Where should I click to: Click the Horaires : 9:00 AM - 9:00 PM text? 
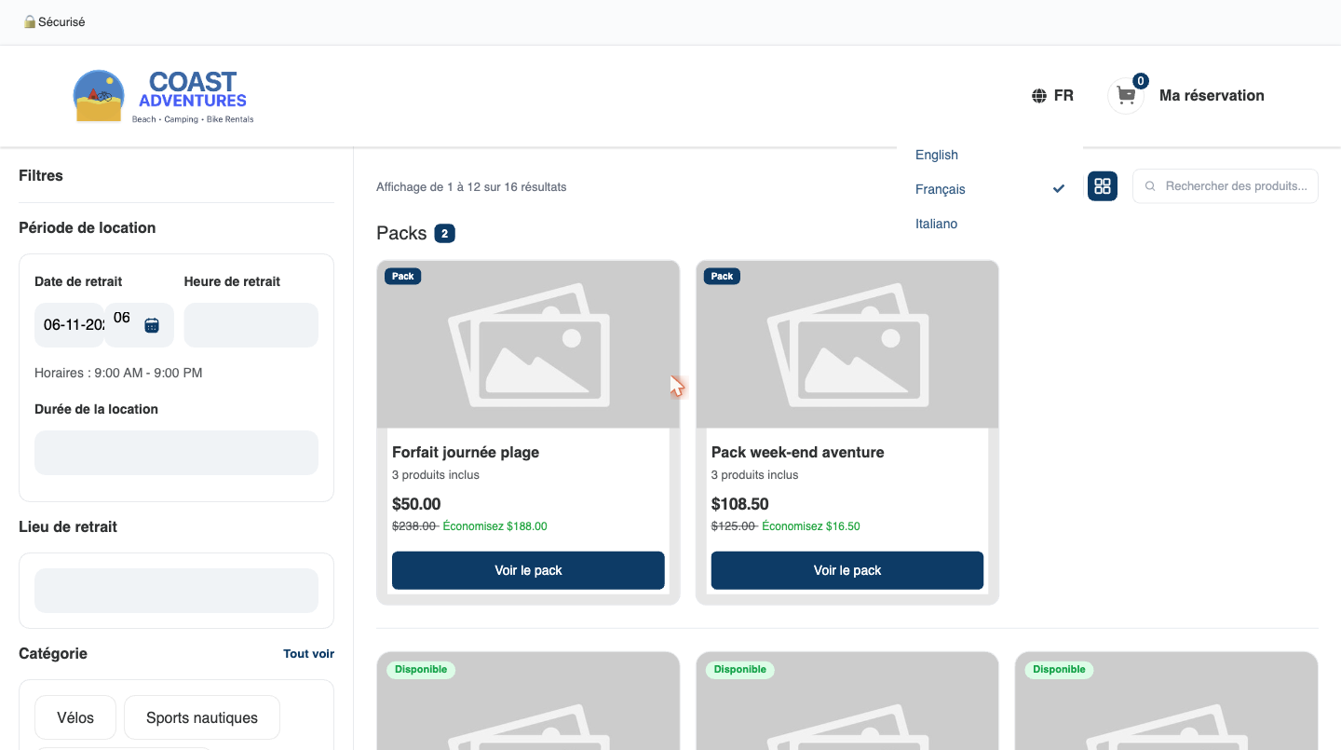click(x=118, y=373)
